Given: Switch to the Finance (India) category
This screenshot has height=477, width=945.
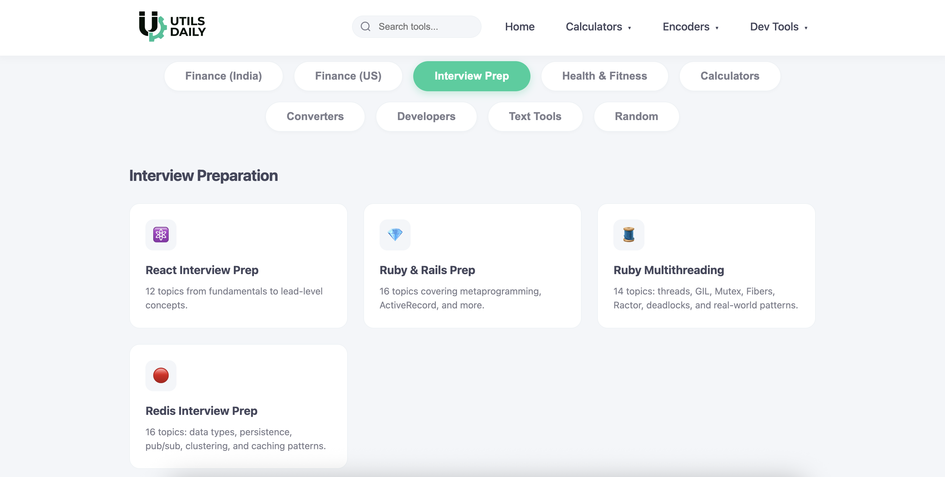Looking at the screenshot, I should [223, 76].
